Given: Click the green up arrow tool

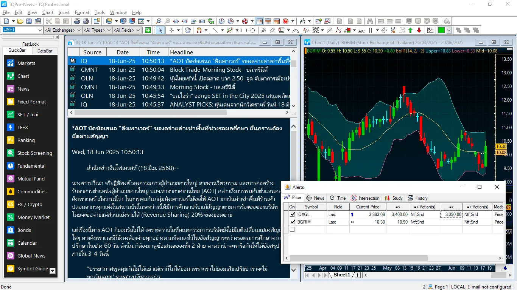Looking at the screenshot, I should [410, 30].
